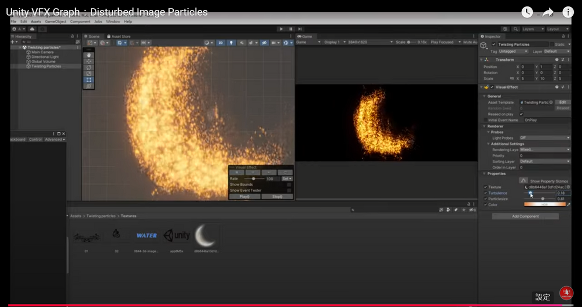The width and height of the screenshot is (582, 307).
Task: Toggle the Turbulence property checkbox
Action: (x=485, y=193)
